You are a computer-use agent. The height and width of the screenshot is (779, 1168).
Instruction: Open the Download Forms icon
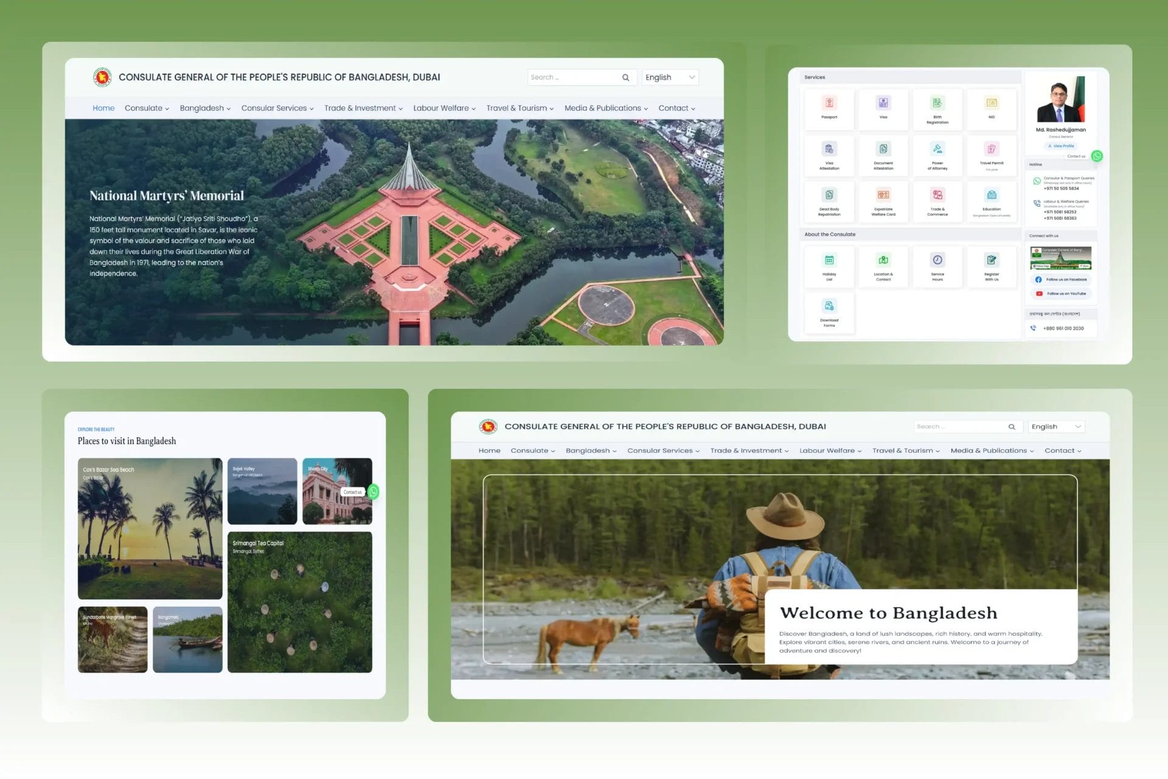[x=829, y=306]
